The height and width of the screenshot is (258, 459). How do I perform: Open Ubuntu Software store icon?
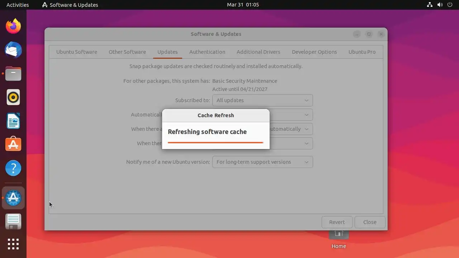coord(13,144)
